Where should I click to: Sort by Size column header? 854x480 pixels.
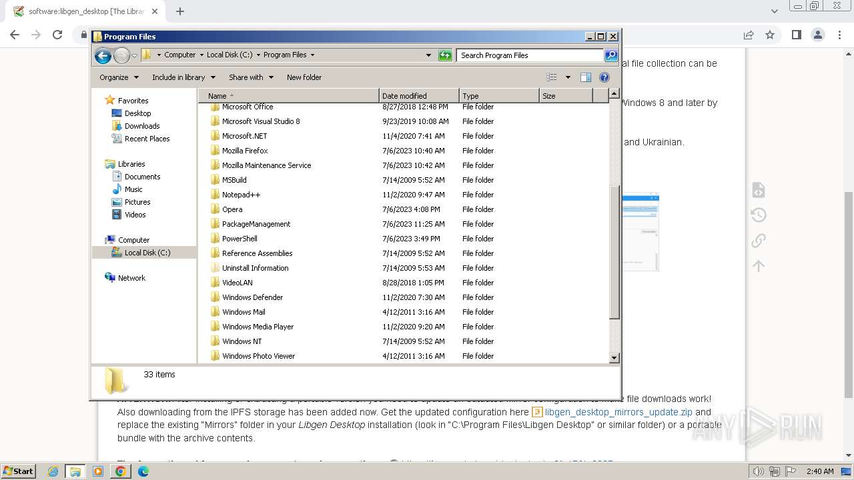(x=566, y=96)
